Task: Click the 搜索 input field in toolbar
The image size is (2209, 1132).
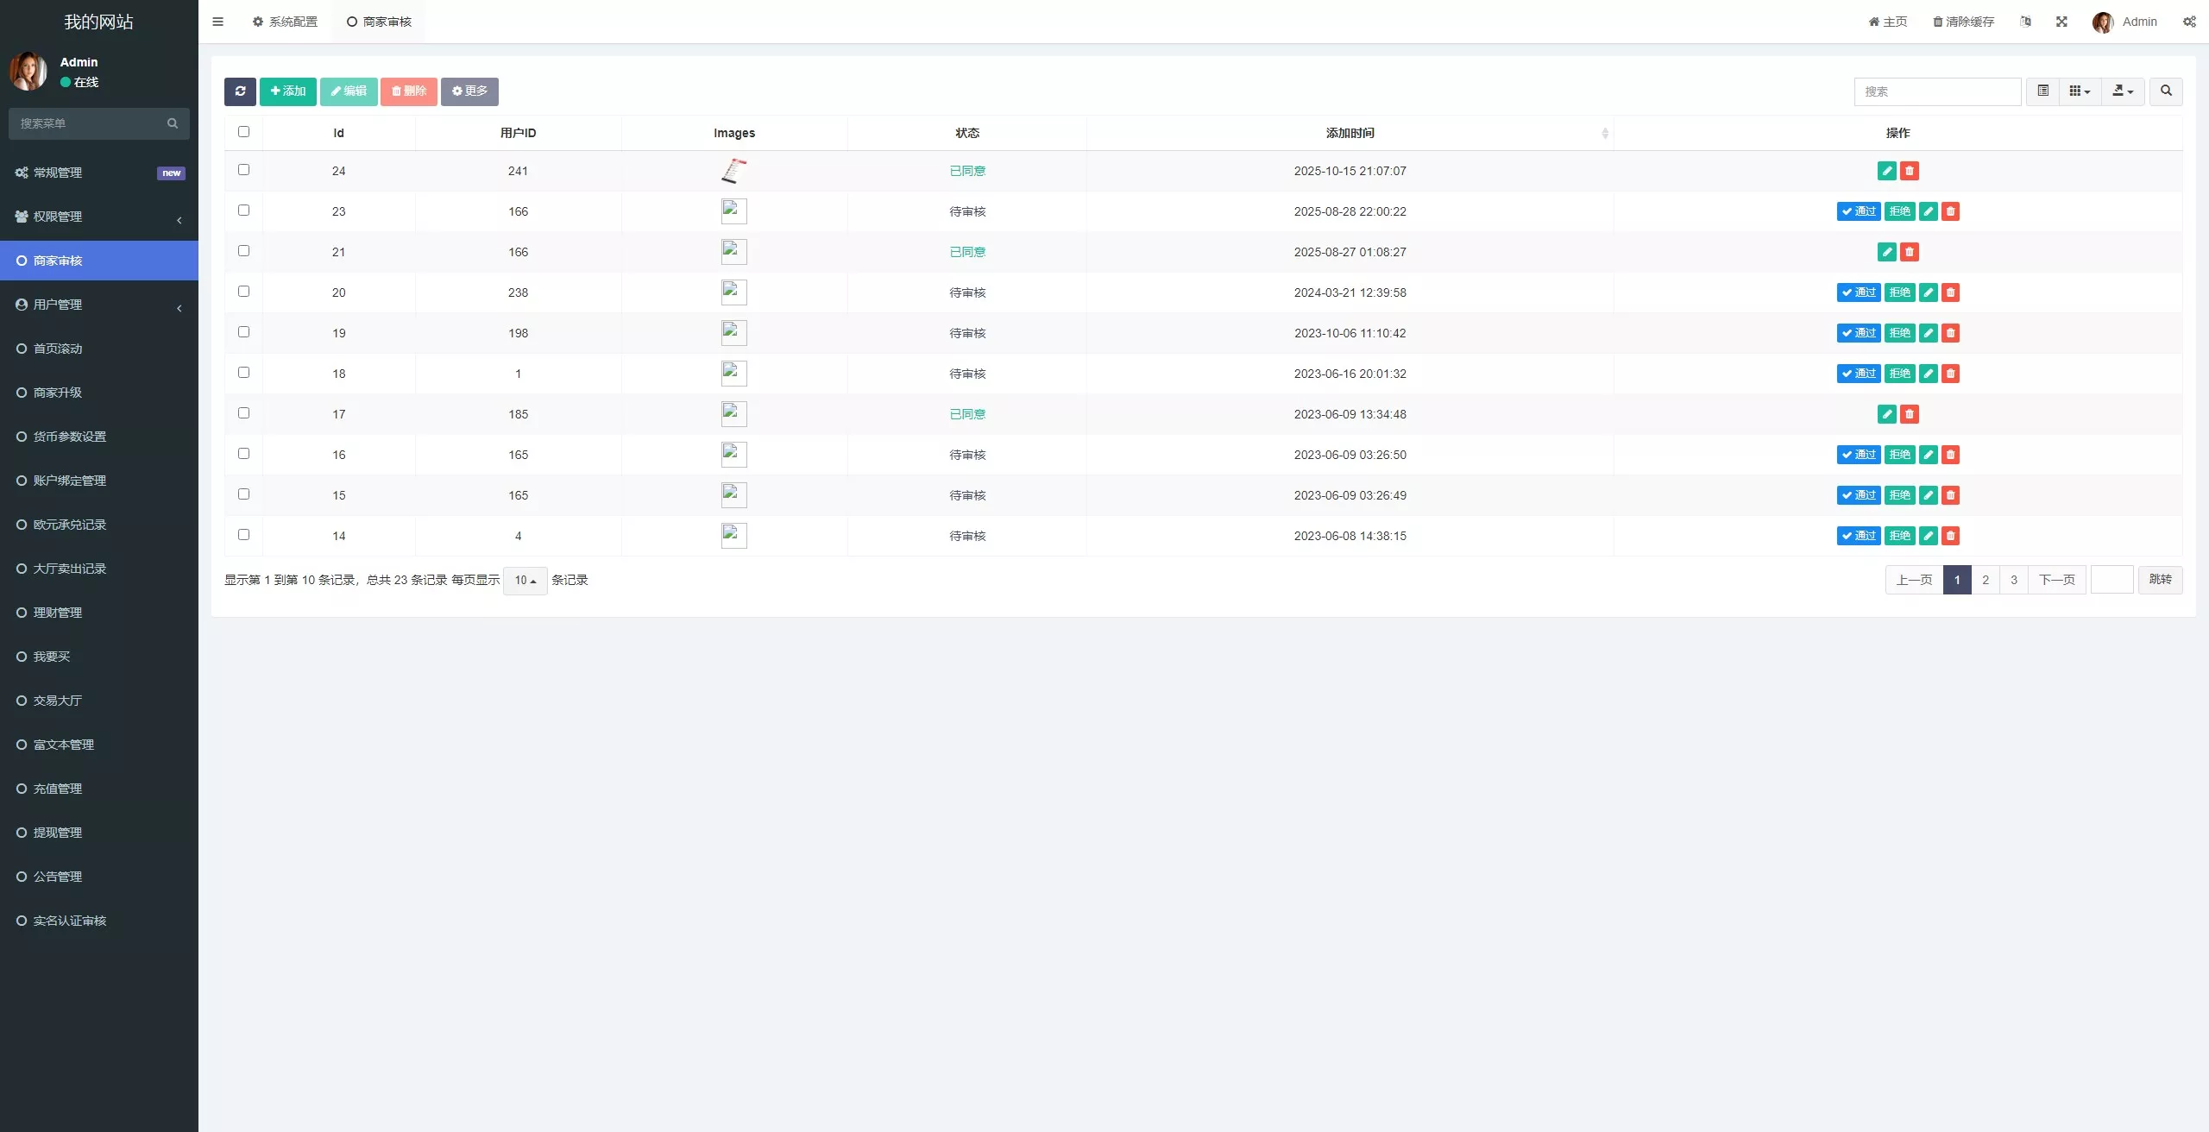Action: (x=1937, y=91)
